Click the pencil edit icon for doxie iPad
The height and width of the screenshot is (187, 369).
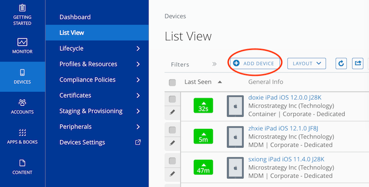coord(173,112)
